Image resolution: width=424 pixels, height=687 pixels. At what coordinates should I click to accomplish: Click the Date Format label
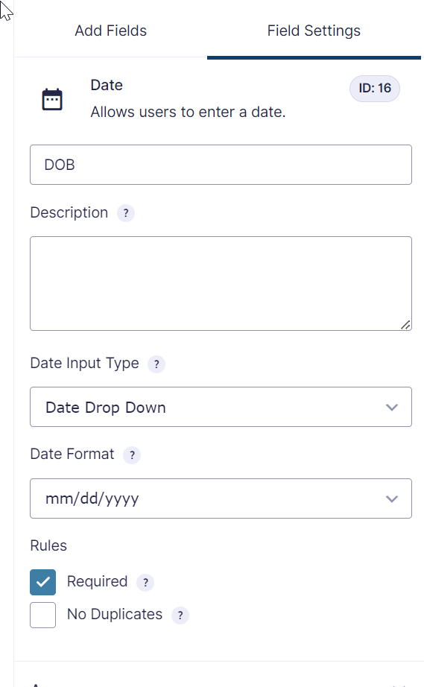point(72,454)
